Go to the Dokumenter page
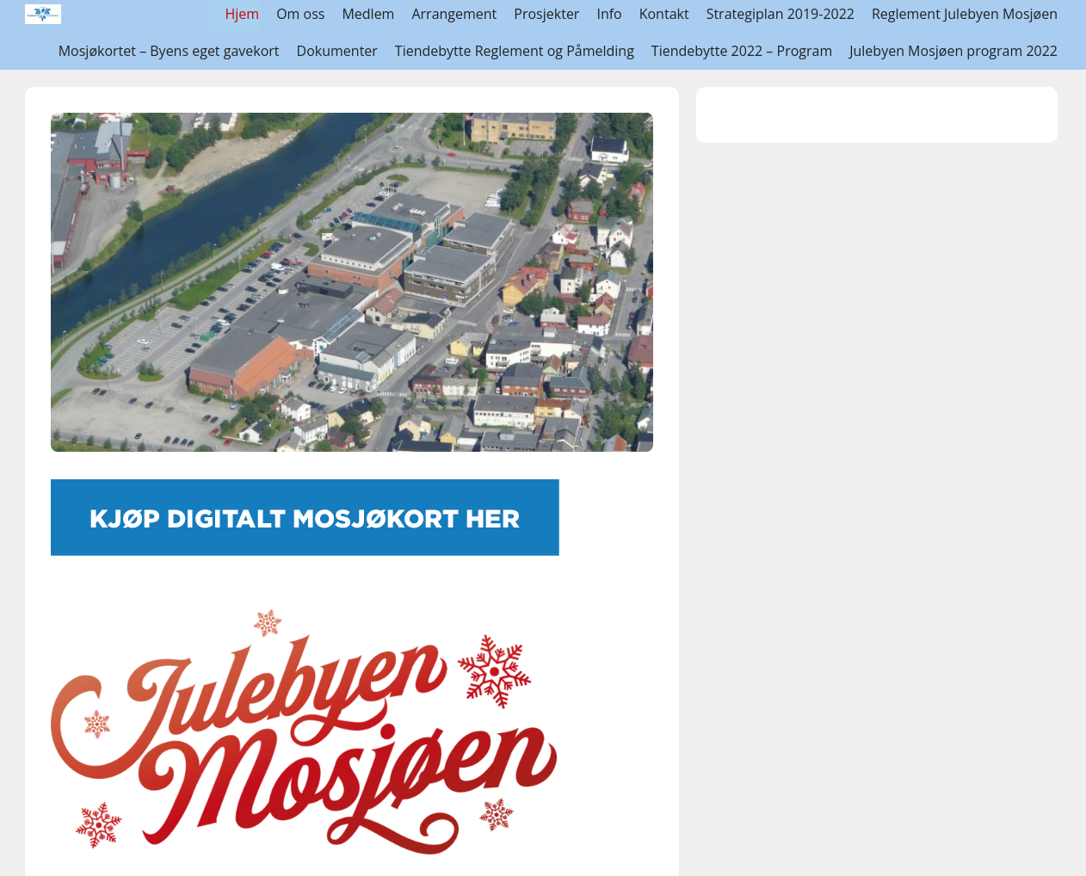The height and width of the screenshot is (876, 1086). click(336, 51)
